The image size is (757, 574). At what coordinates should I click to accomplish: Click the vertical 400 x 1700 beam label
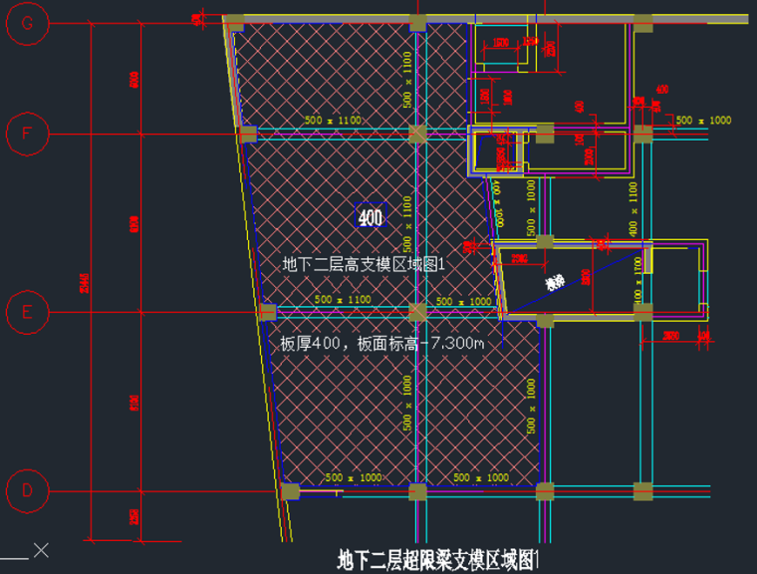tap(637, 281)
